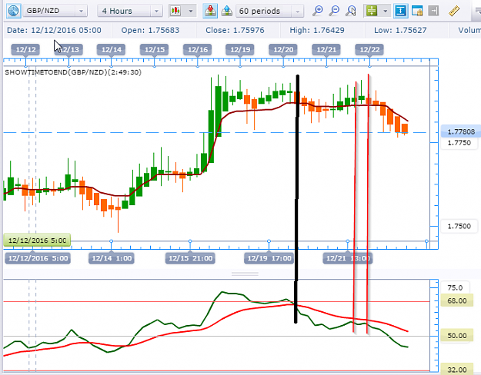481x375 pixels.
Task: Click the zoom out magnifier
Action: point(334,11)
